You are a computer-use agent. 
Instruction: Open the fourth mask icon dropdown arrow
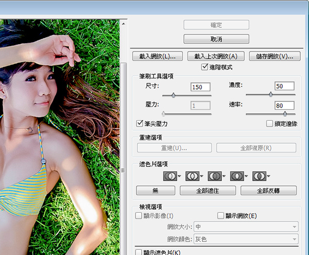coord(246,176)
